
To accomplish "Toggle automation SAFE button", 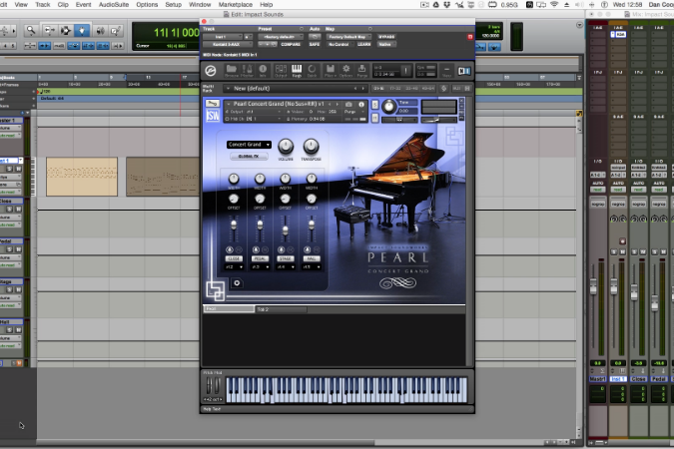I will 315,44.
